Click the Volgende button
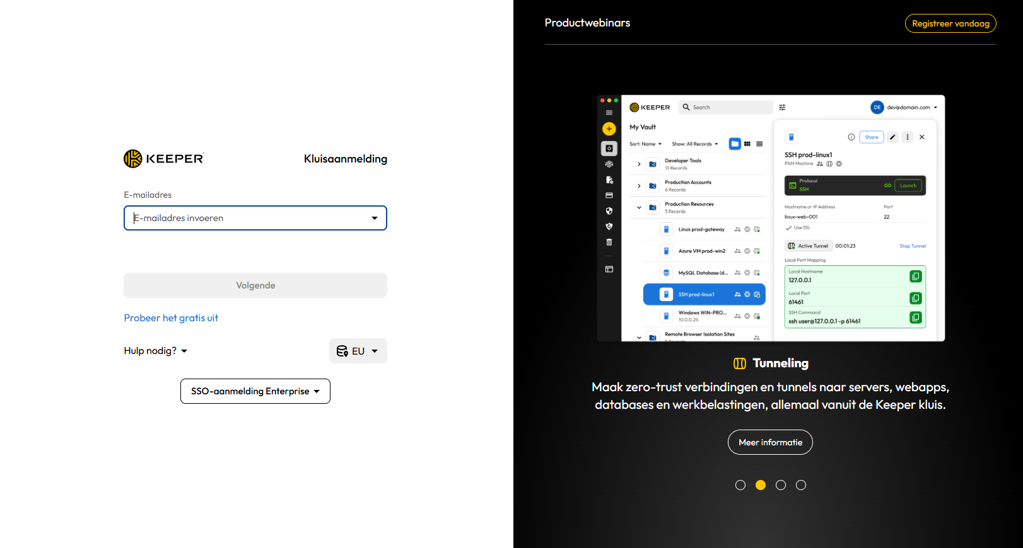Screen dimensions: 1023x548 click(x=255, y=285)
